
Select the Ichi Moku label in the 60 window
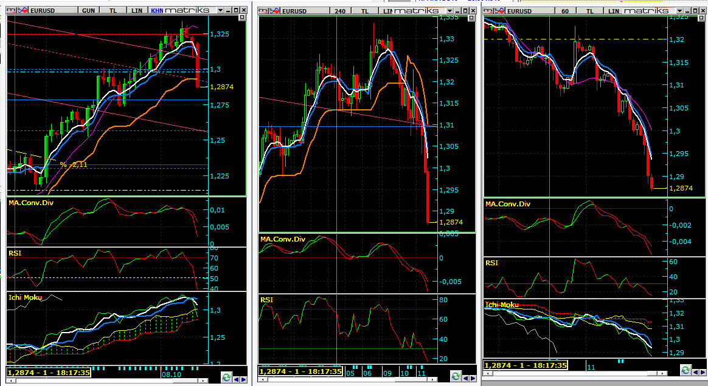click(x=502, y=305)
